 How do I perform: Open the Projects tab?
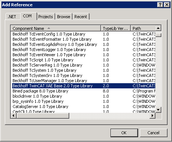pos(46,17)
